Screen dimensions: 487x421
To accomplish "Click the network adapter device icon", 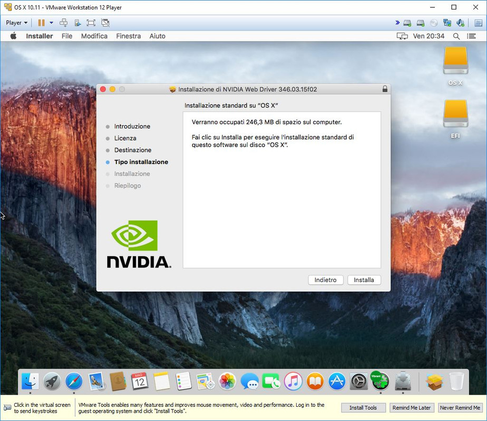I will 447,23.
